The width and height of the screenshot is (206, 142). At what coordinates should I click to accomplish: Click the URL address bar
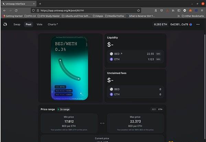pos(86,11)
